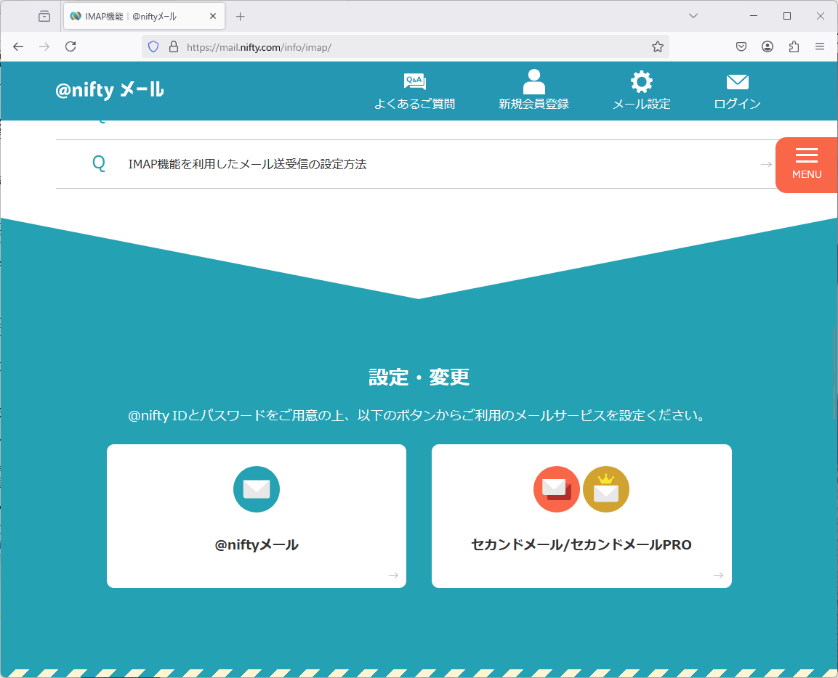Open the Firefox application menu
This screenshot has height=678, width=838.
tap(820, 46)
